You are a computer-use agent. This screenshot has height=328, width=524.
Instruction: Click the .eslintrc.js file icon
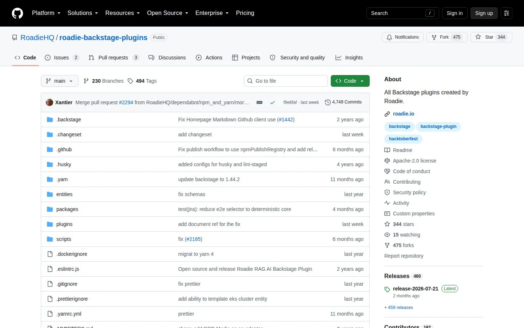click(50, 269)
